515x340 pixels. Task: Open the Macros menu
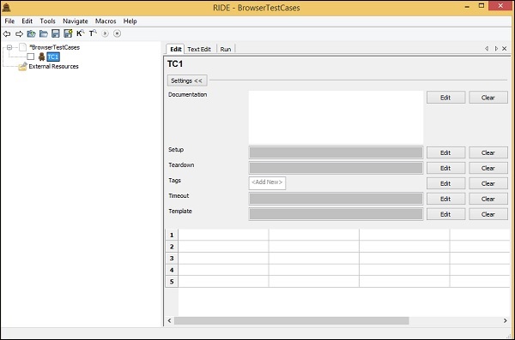pos(106,21)
